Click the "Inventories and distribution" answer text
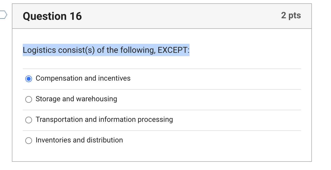This screenshot has height=170, width=331. click(x=79, y=140)
